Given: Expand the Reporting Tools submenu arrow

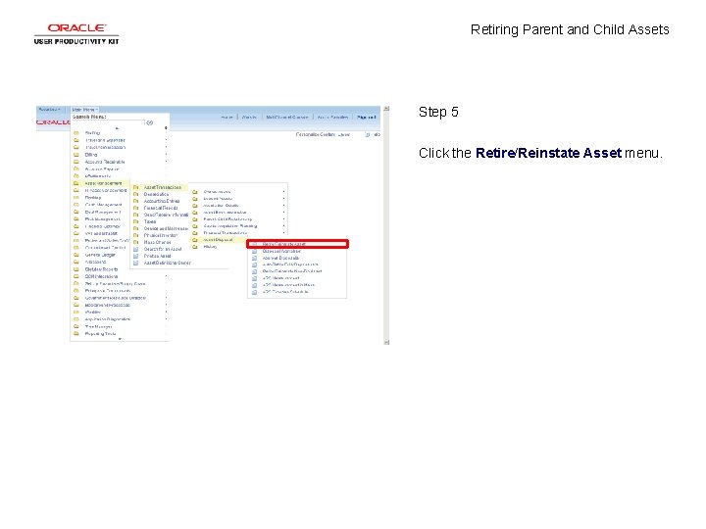Looking at the screenshot, I should pyautogui.click(x=166, y=334).
